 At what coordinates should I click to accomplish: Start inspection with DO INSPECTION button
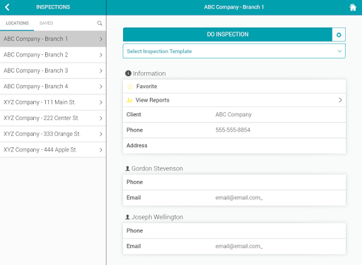point(228,35)
